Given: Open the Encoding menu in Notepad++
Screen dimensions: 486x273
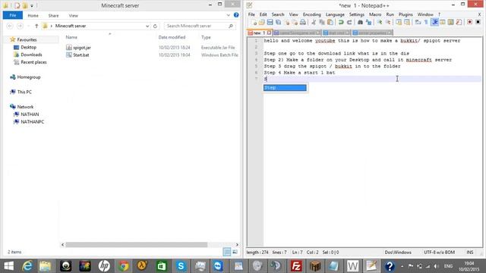Looking at the screenshot, I should (311, 14).
